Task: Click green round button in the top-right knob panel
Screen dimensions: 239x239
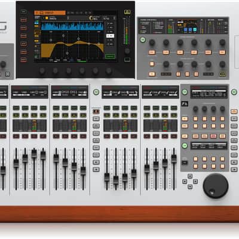Action: point(143,39)
